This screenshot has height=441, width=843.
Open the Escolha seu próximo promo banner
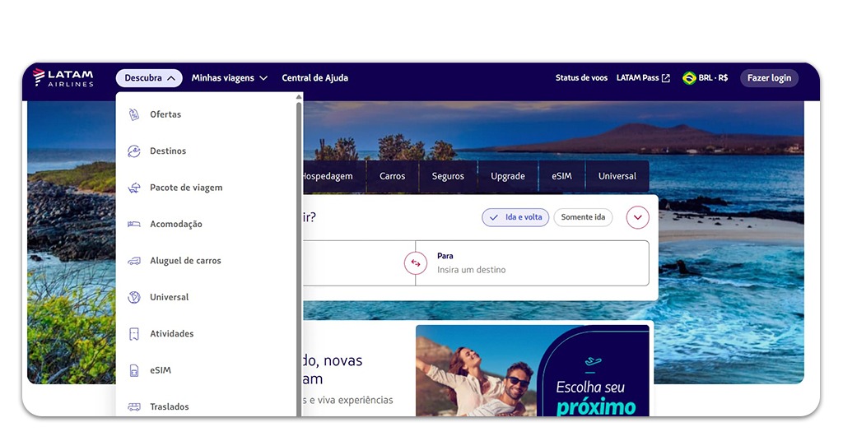click(533, 370)
